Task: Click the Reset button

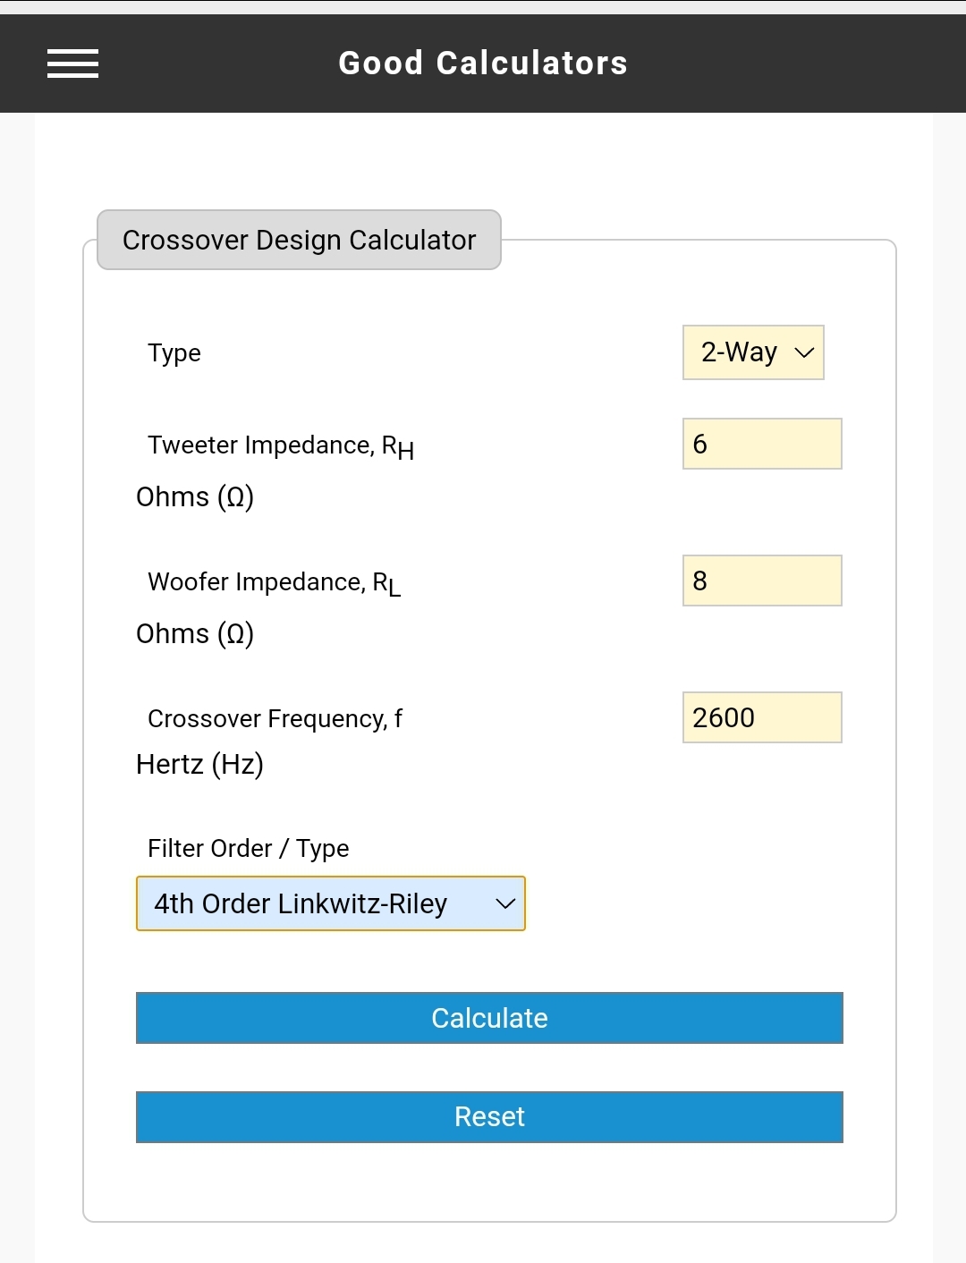Action: pos(489,1117)
